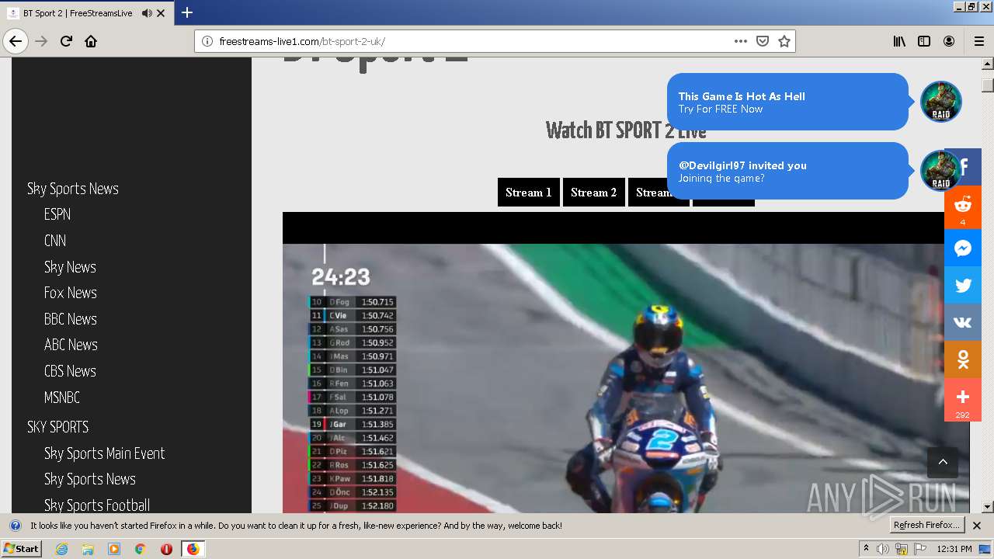The height and width of the screenshot is (559, 994).
Task: Open Windows Explorer from taskbar
Action: pos(88,549)
